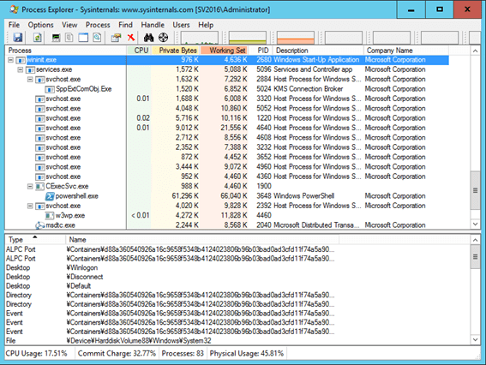Click the binoculars Find Handle icon

coord(149,38)
